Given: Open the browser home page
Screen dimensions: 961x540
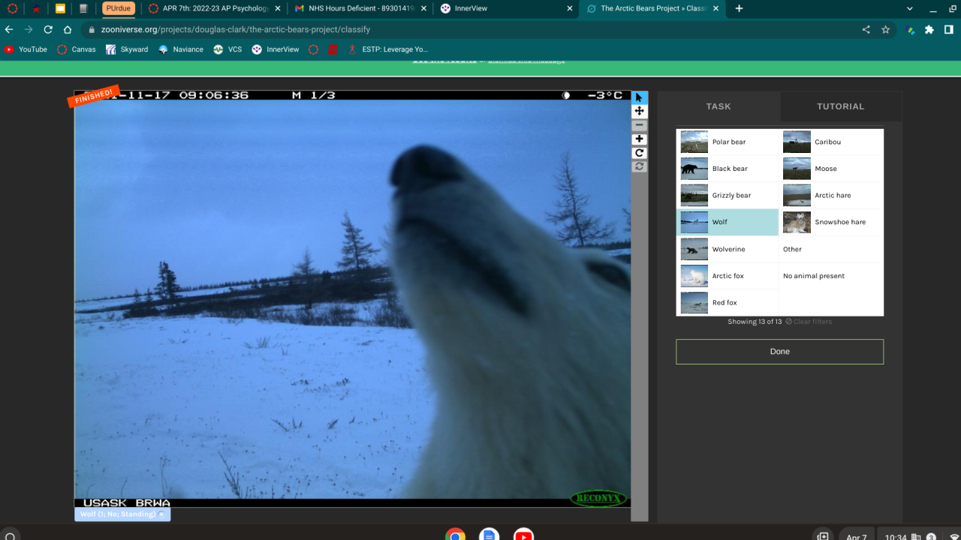Looking at the screenshot, I should point(68,30).
